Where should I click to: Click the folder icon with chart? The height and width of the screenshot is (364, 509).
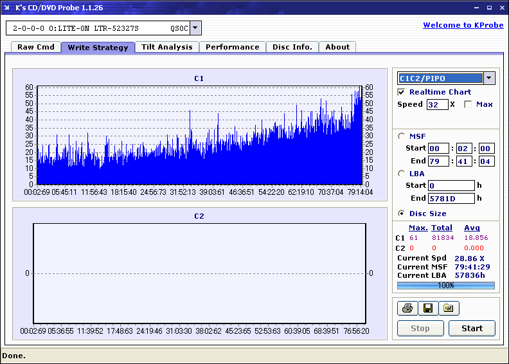449,309
